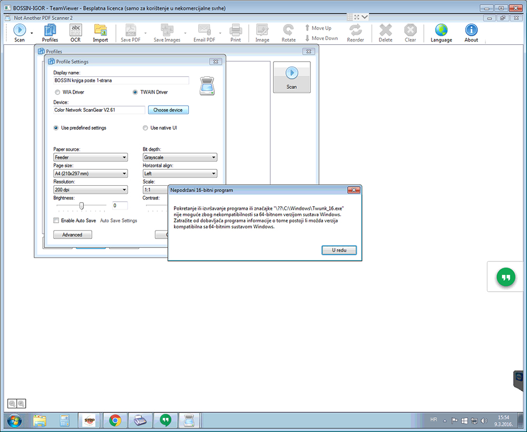Click the Profiles toolbar icon
Screen dimensions: 527x432
click(x=50, y=33)
